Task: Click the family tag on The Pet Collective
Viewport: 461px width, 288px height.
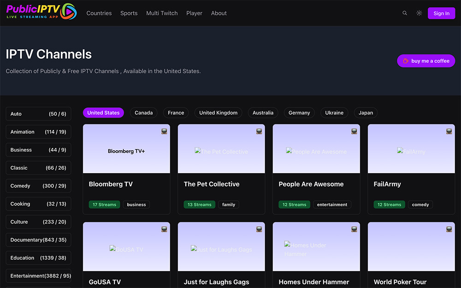Action: [229, 205]
